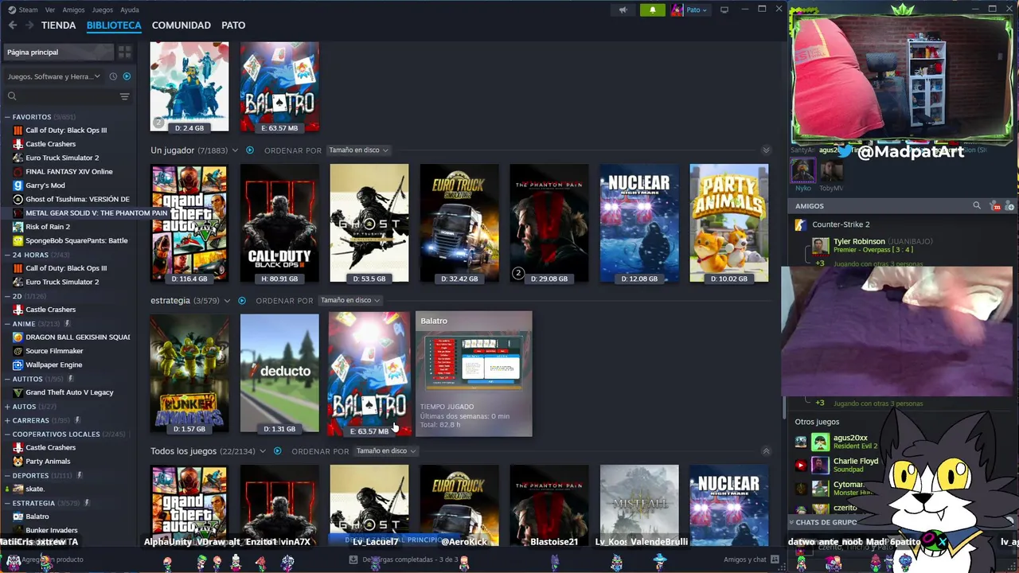
Task: Select Source Filmmaker in sidebar
Action: point(54,351)
